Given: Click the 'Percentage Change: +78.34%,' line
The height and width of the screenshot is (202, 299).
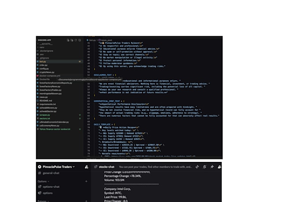Looking at the screenshot, I should [123, 176].
